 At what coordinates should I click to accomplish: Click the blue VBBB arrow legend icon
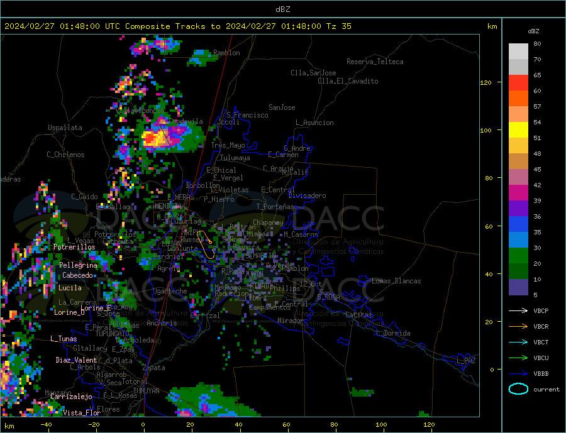518,373
